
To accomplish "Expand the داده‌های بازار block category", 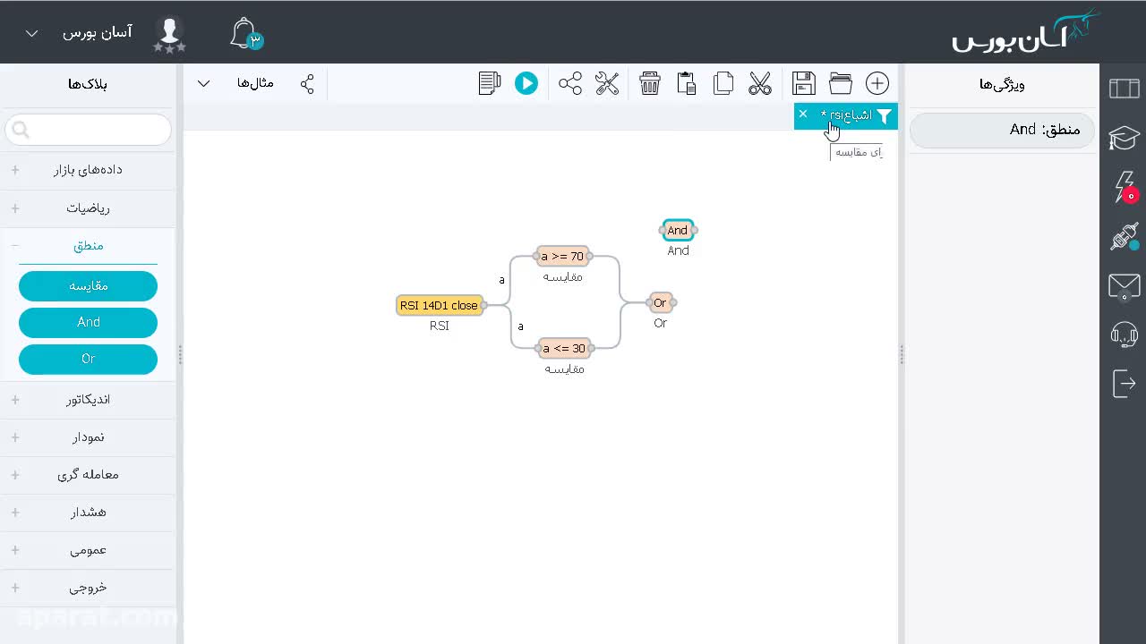I will (x=88, y=170).
